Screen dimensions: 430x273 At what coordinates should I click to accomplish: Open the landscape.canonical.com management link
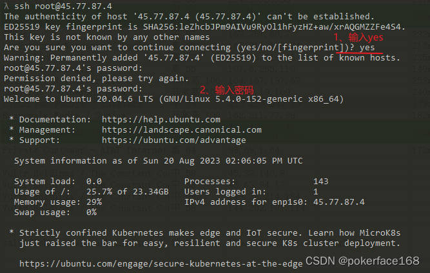coord(181,129)
